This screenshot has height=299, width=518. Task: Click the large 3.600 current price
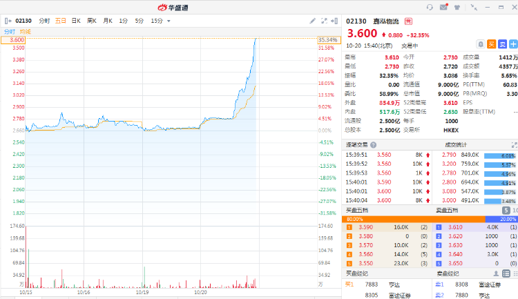click(362, 33)
